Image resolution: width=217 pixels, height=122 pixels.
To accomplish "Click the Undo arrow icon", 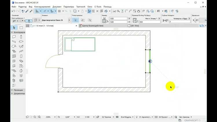I will click(x=13, y=11).
